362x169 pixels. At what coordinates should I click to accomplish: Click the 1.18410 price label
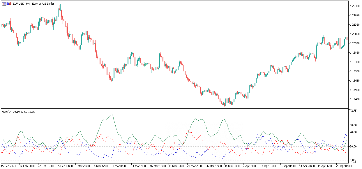(355, 80)
